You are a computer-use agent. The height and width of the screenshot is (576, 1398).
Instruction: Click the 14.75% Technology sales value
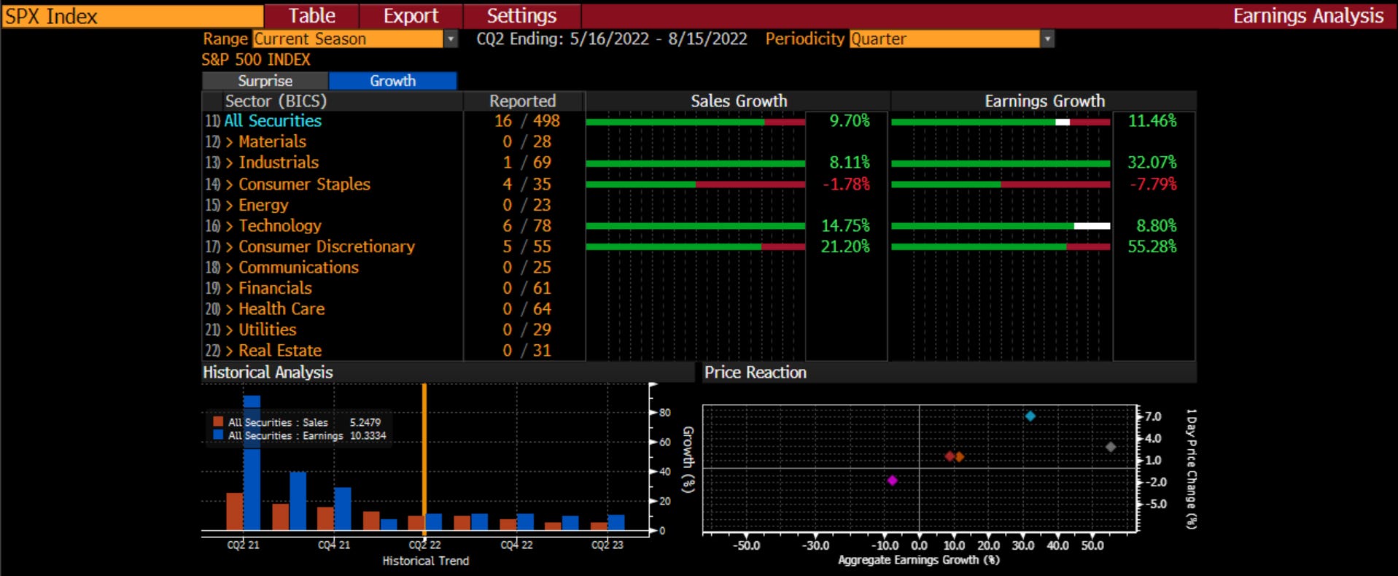[846, 226]
